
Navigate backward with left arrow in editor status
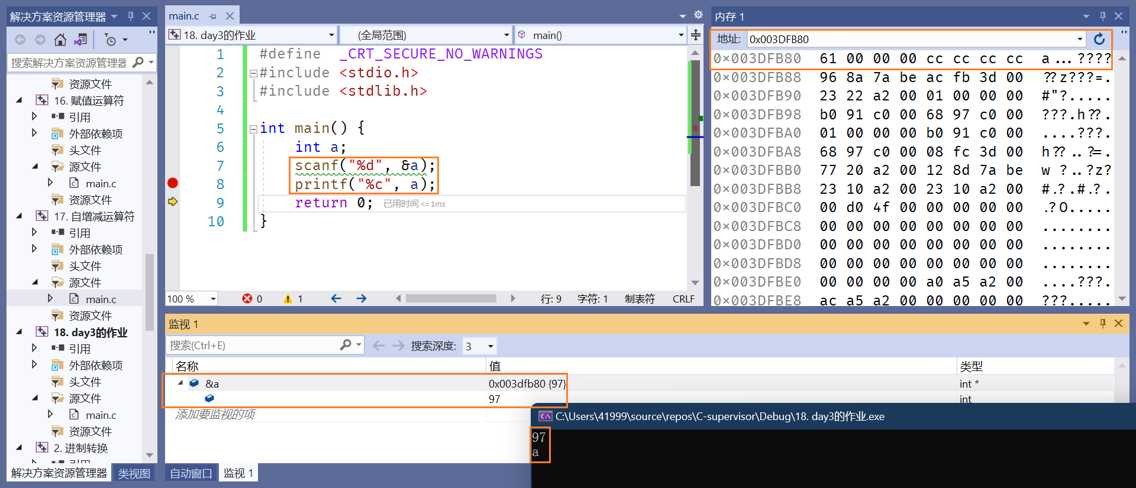[336, 298]
